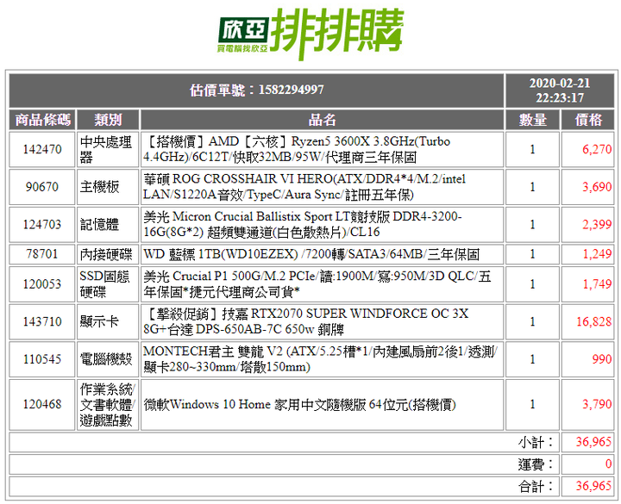Select barcode 142470
The image size is (621, 504).
[42, 150]
